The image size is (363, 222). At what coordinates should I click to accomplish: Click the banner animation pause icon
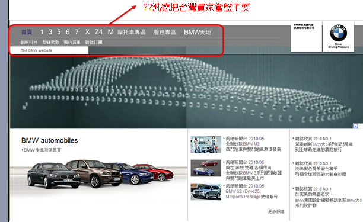[355, 126]
